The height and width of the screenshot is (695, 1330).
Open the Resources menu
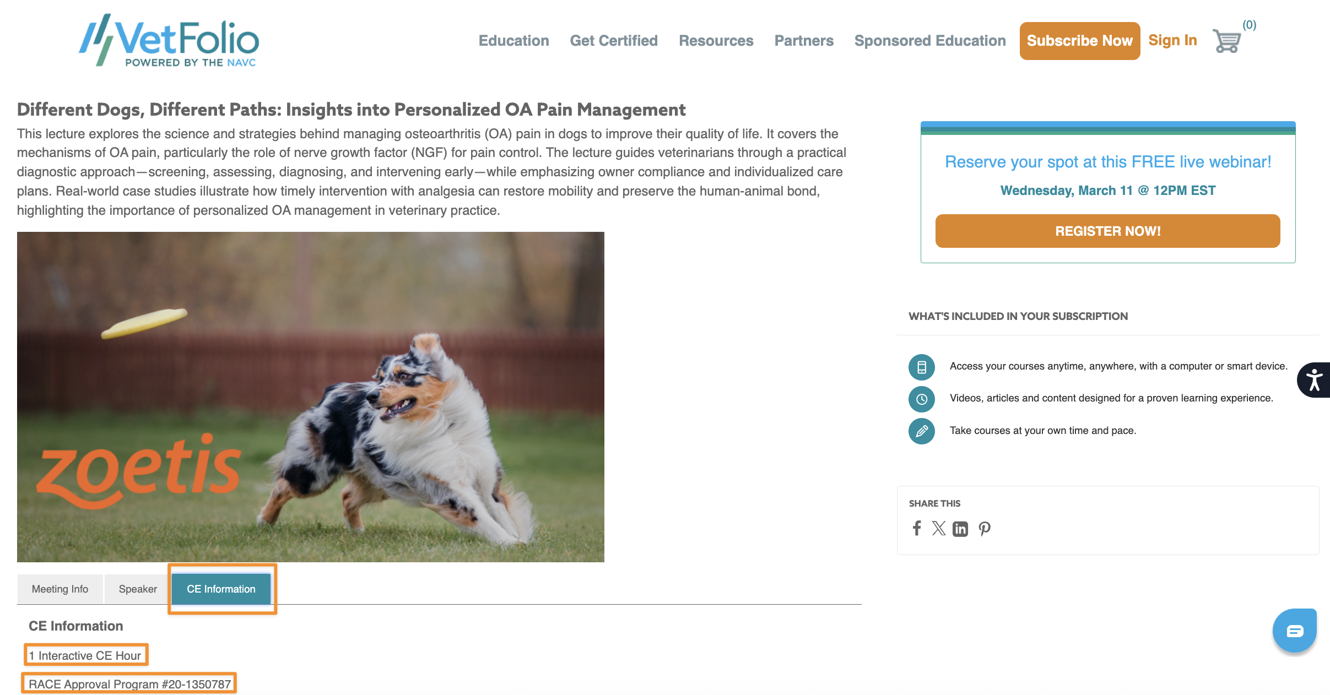tap(716, 41)
